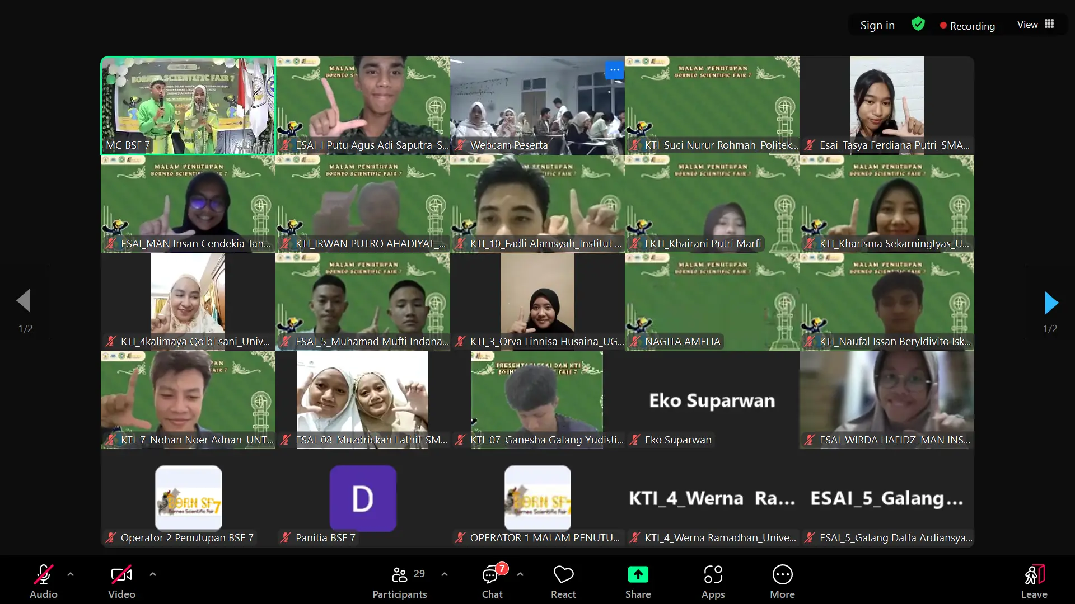Expand the Chat options caret
1075x604 pixels.
(520, 574)
